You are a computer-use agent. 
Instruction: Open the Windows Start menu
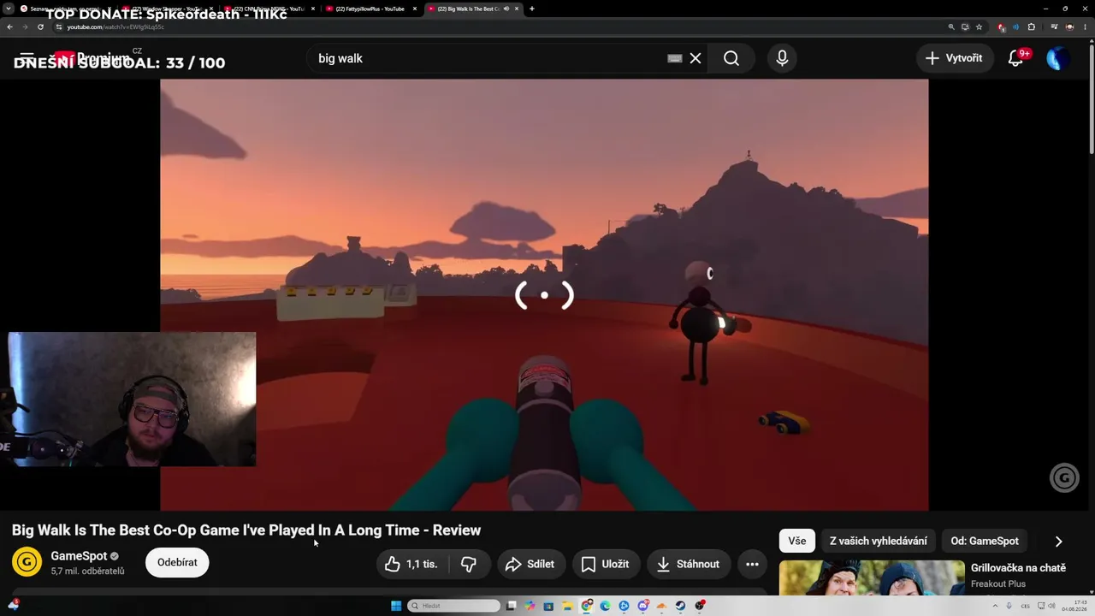pyautogui.click(x=396, y=606)
